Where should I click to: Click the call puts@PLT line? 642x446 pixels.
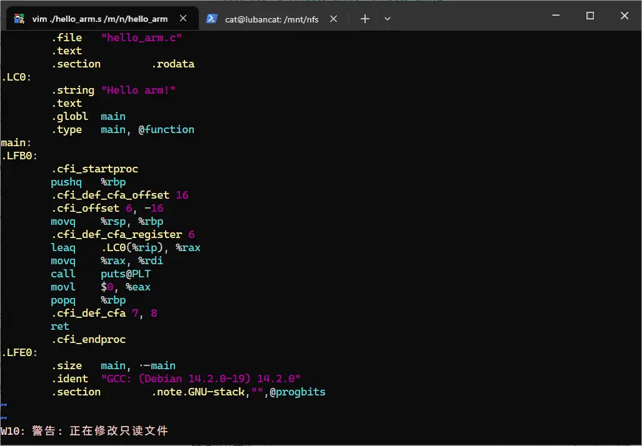pyautogui.click(x=100, y=274)
